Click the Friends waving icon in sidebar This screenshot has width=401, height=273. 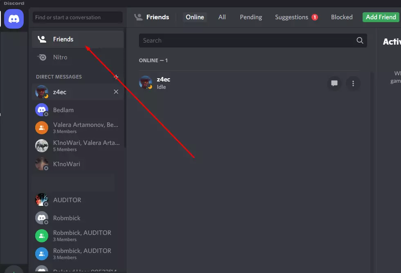point(42,39)
